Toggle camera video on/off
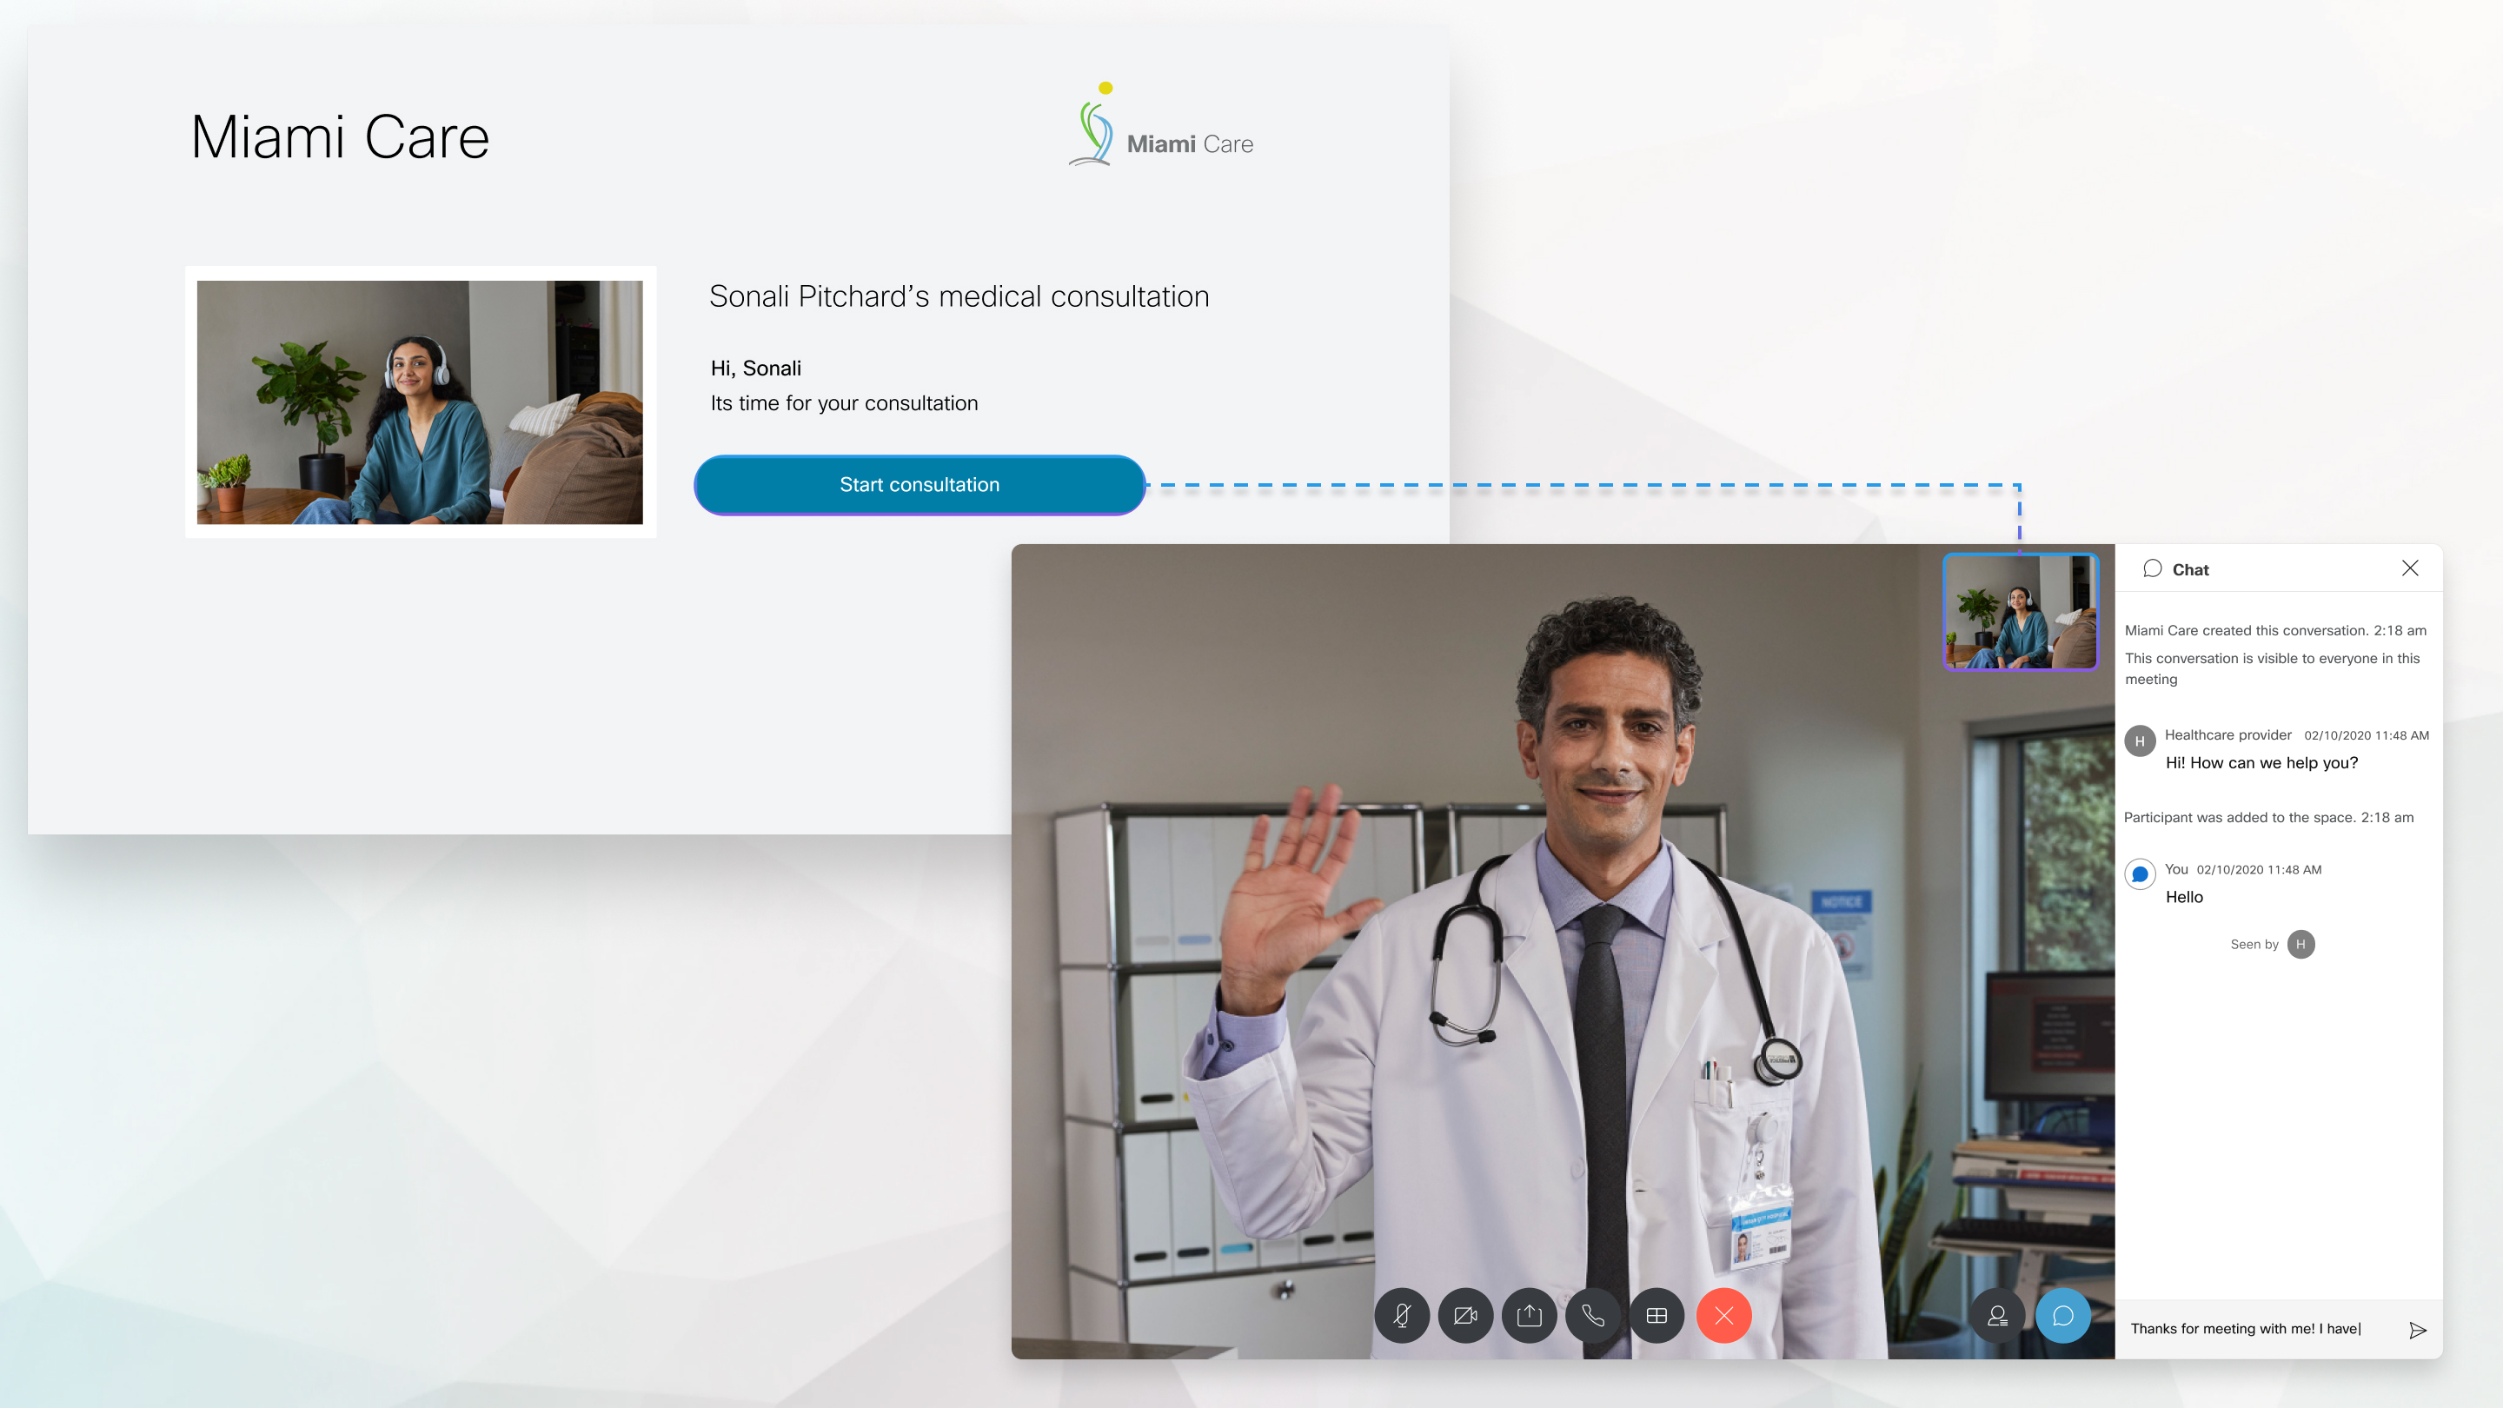This screenshot has height=1408, width=2503. 1468,1313
